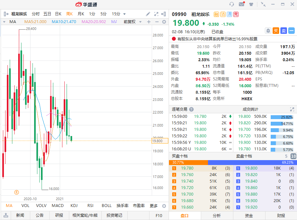The height and width of the screenshot is (220, 297).
Task: Switch to the 分析 tab
Action: tap(217, 216)
